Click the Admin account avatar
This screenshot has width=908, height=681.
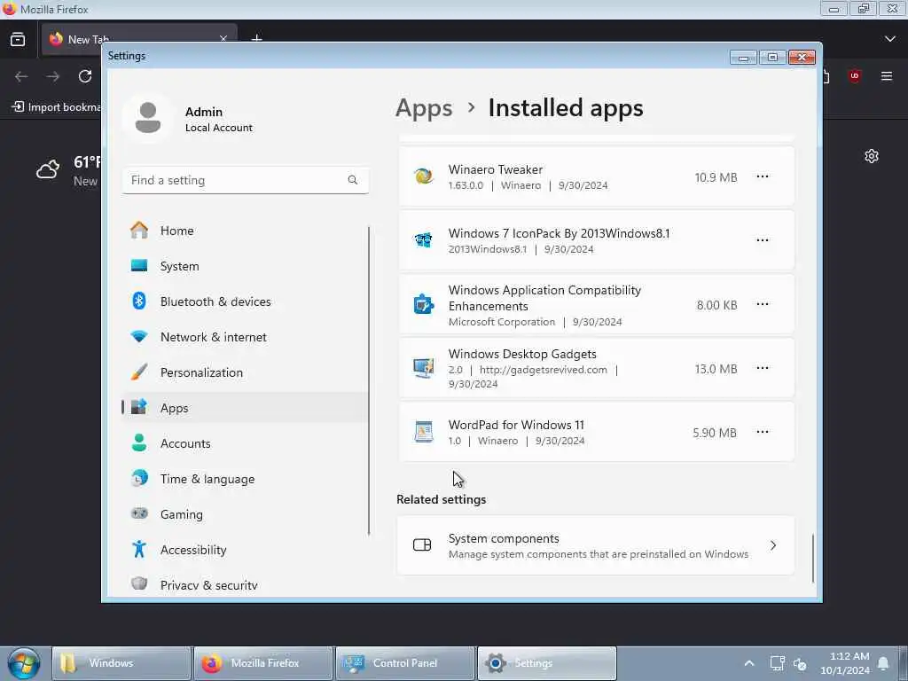click(148, 118)
